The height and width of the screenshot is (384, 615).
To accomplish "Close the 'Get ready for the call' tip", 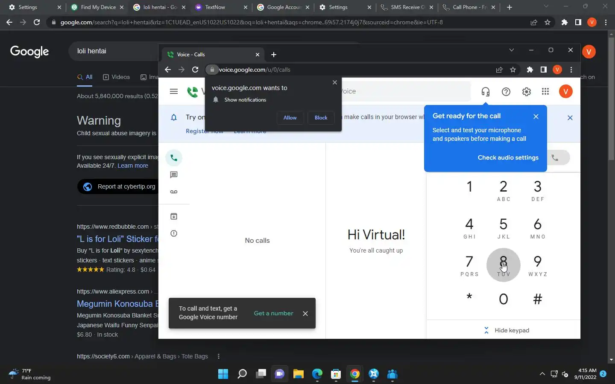I will click(536, 116).
